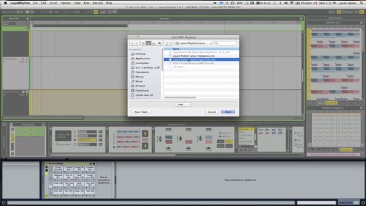Select Downloads in the Favorites sidebar

142,90
